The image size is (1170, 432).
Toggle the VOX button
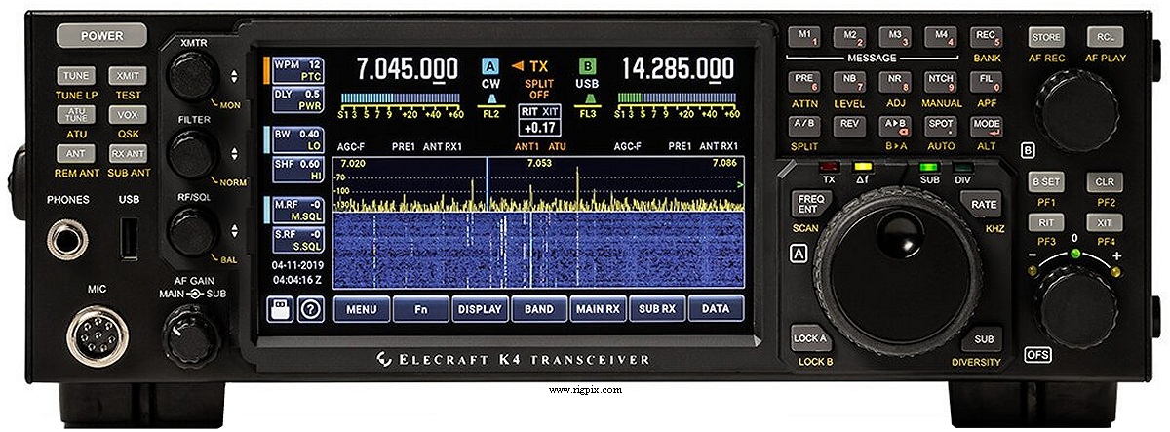pos(128,114)
